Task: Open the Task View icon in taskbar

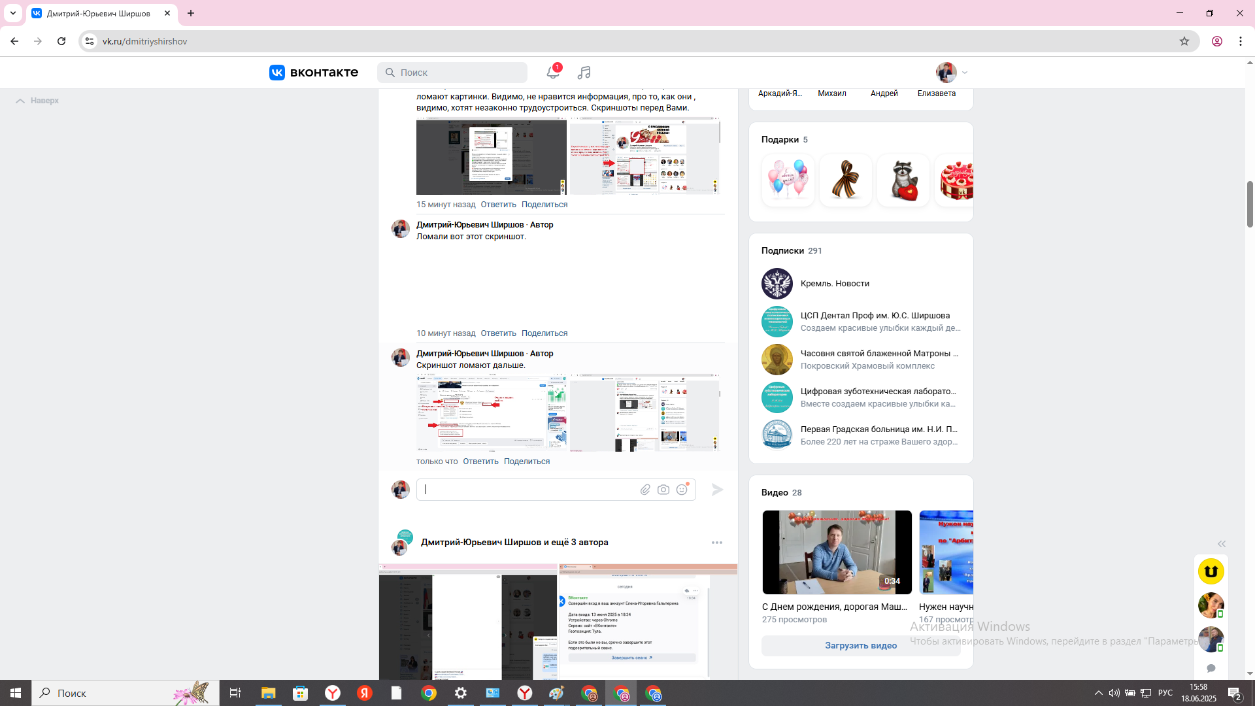Action: pyautogui.click(x=235, y=693)
